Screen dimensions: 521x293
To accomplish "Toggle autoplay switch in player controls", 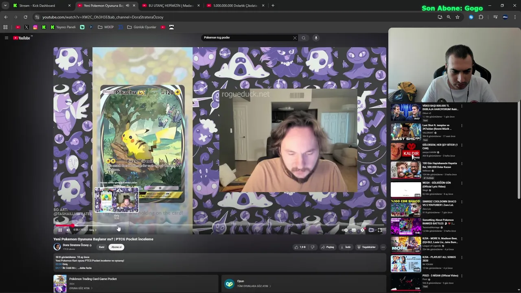I will pyautogui.click(x=346, y=230).
